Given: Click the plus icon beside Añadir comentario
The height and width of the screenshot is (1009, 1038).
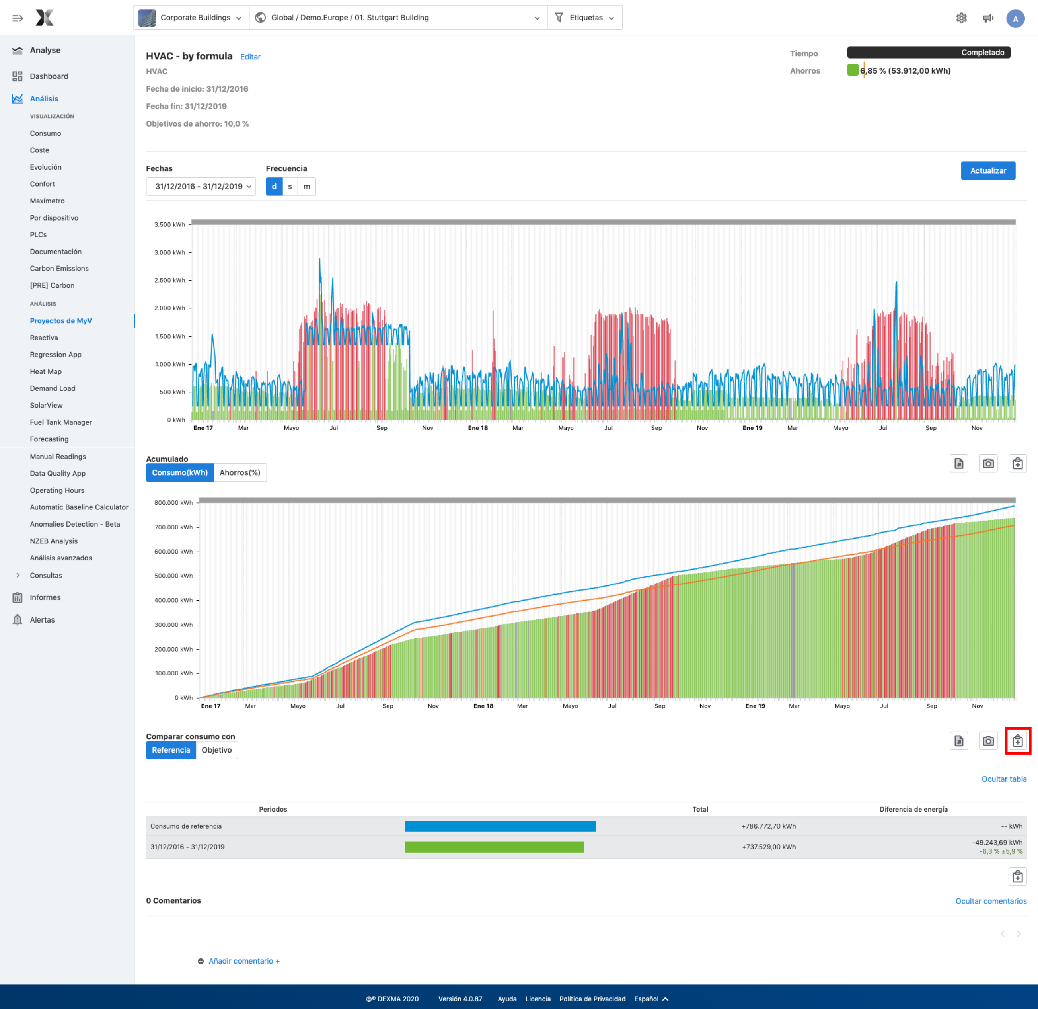Looking at the screenshot, I should pyautogui.click(x=201, y=961).
